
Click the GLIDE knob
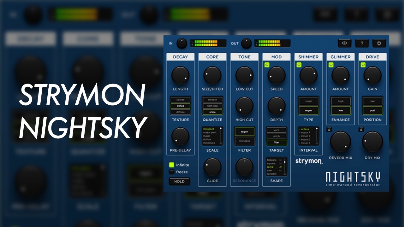[x=212, y=167]
